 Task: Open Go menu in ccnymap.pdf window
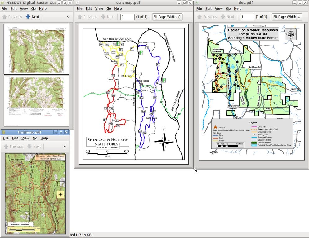click(109, 8)
